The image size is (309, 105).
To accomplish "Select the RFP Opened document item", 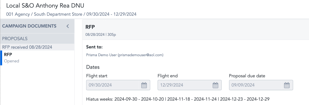I will [x=37, y=58].
